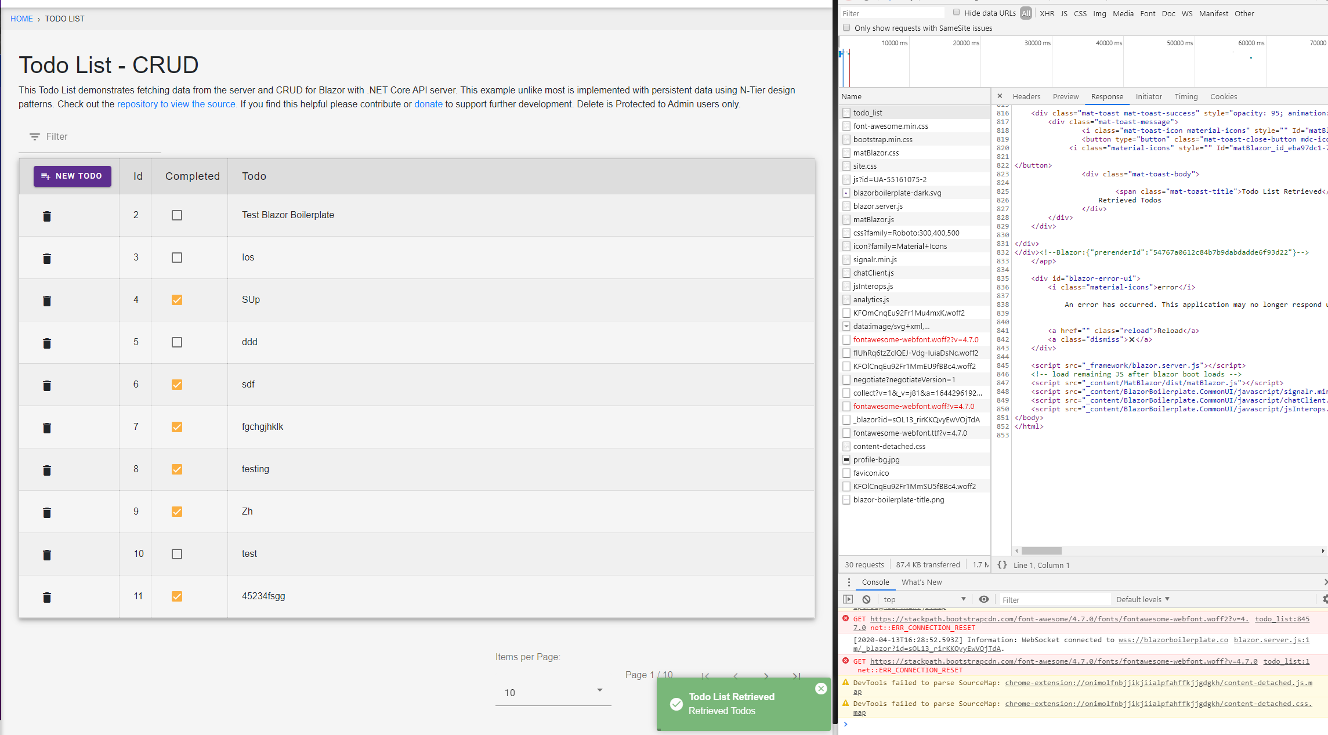Screen dimensions: 1328x735
Task: Mark the todo 'ddd' as completed
Action: pyautogui.click(x=176, y=342)
